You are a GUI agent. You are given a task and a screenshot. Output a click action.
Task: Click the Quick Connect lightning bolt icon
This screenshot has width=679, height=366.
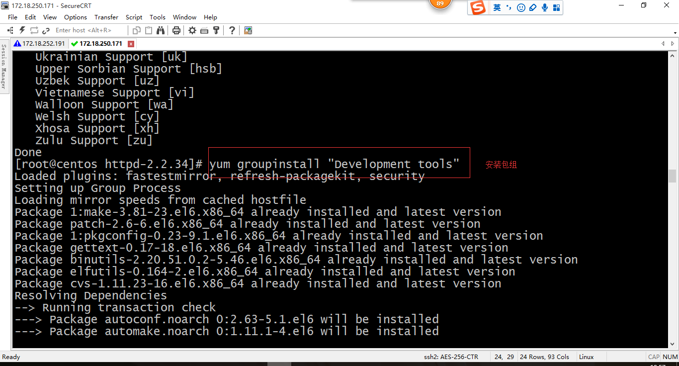point(22,30)
